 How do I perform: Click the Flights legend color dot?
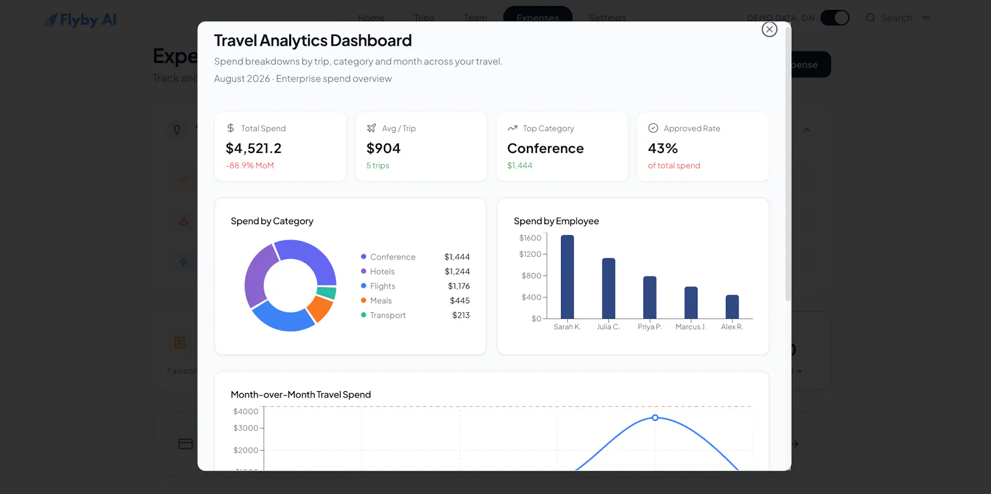pos(364,286)
